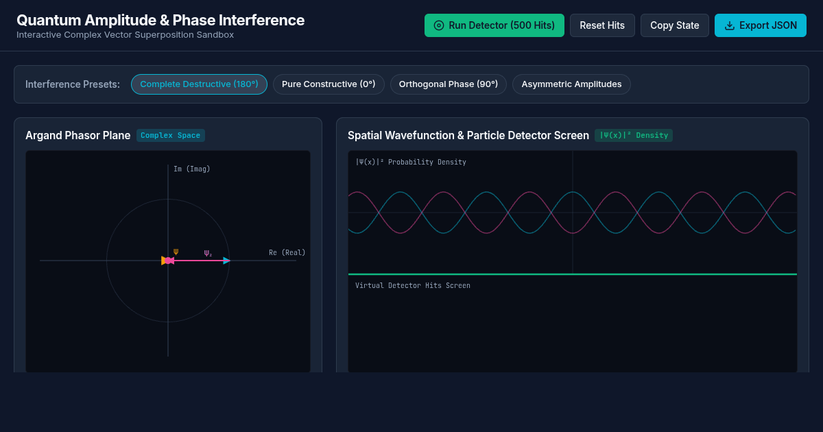Copy the current state
This screenshot has width=823, height=432.
pyautogui.click(x=675, y=25)
